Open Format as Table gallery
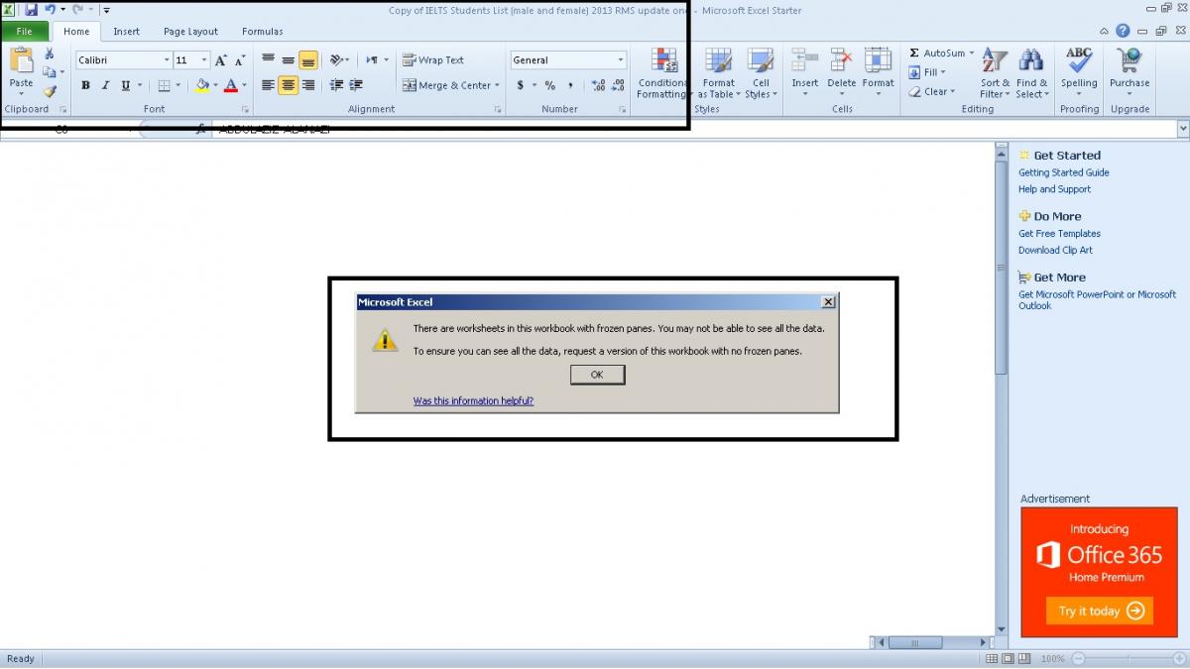 718,73
